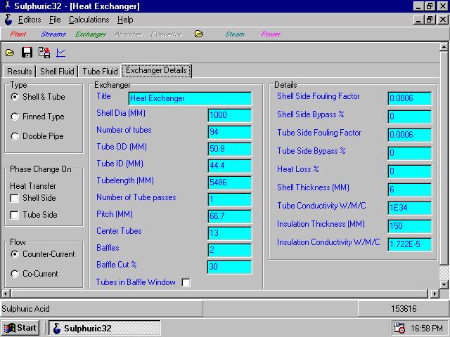This screenshot has height=337, width=450.
Task: Edit the Heat Loss % field
Action: [409, 171]
